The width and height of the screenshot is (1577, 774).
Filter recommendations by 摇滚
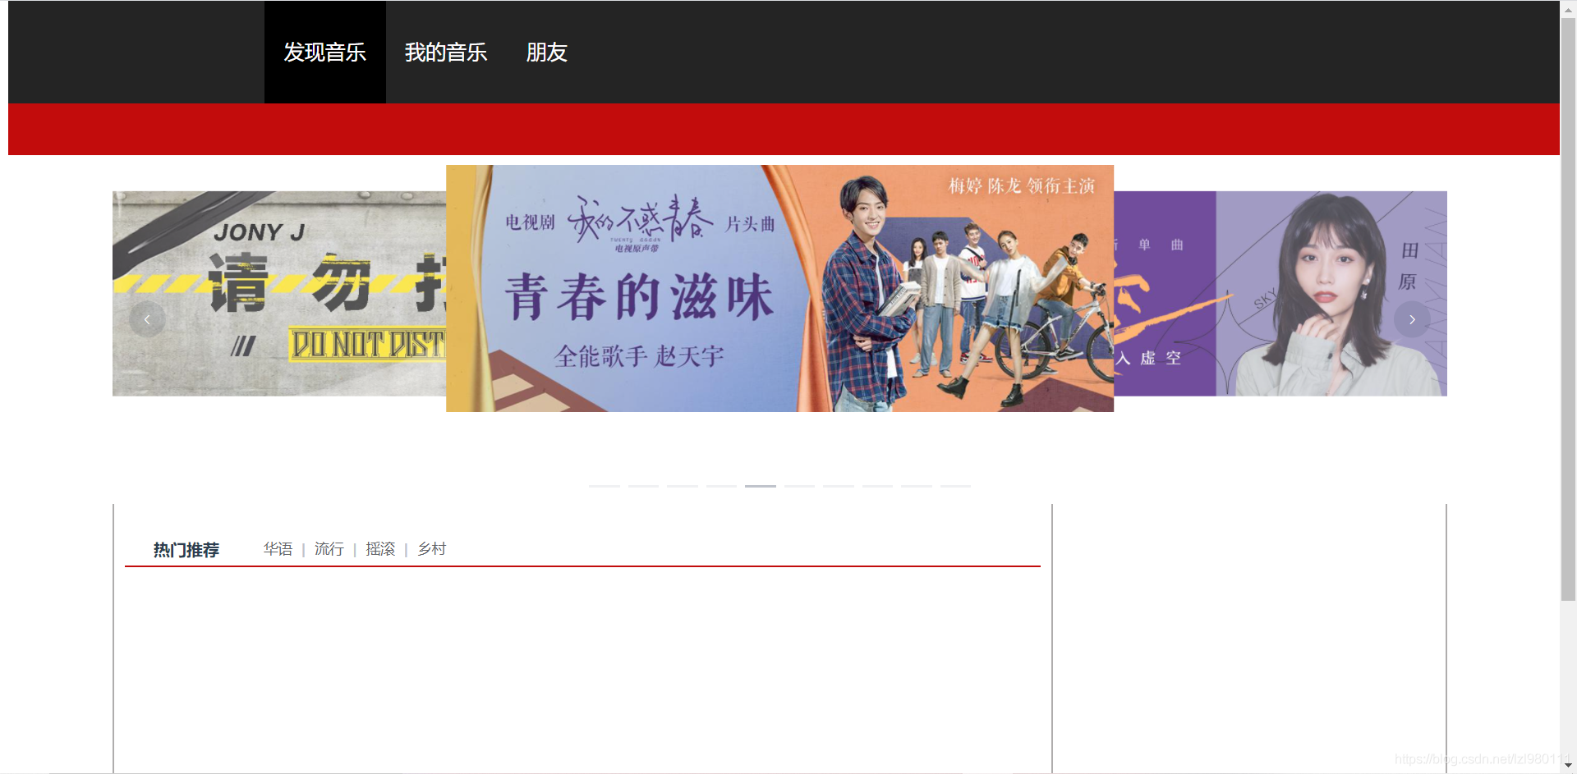point(380,549)
